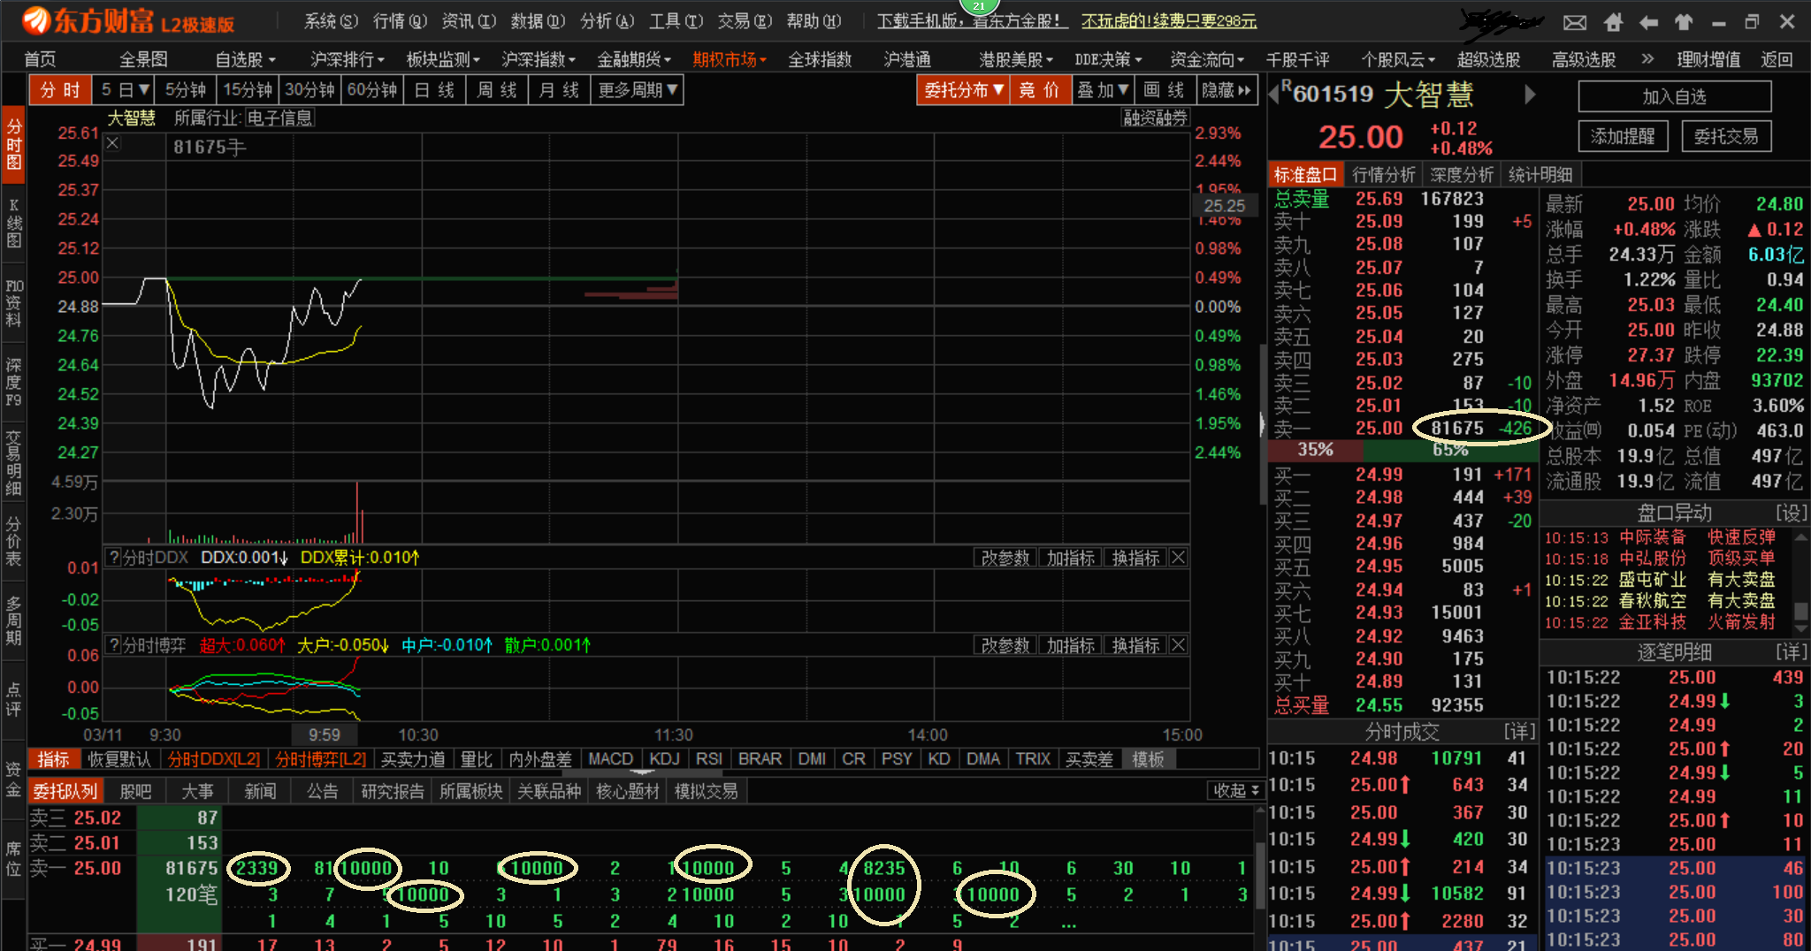Open 逐笔明细 details [详]
Image resolution: width=1811 pixels, height=951 pixels.
1792,652
